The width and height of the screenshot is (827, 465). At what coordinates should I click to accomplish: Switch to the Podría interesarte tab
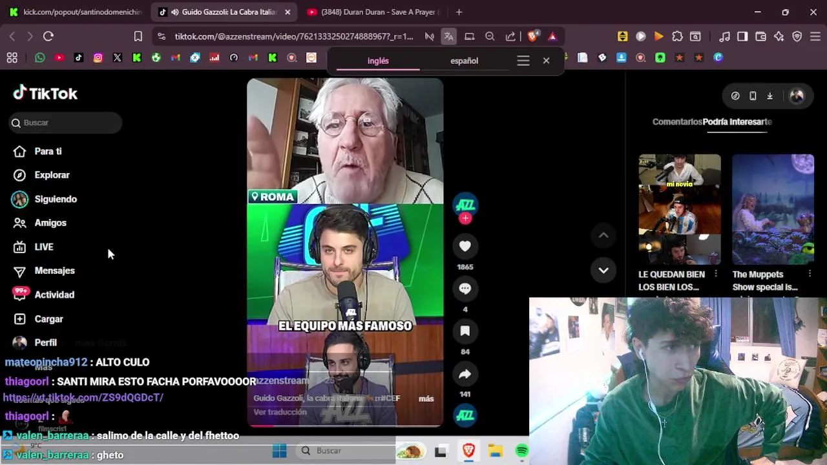(x=737, y=121)
